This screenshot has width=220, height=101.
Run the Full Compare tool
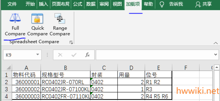coord(15,24)
